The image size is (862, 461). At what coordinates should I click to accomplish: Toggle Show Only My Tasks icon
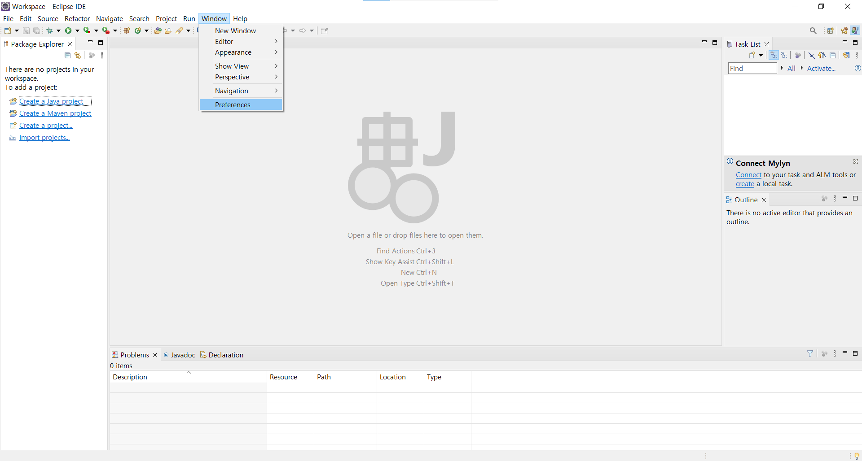pyautogui.click(x=822, y=56)
